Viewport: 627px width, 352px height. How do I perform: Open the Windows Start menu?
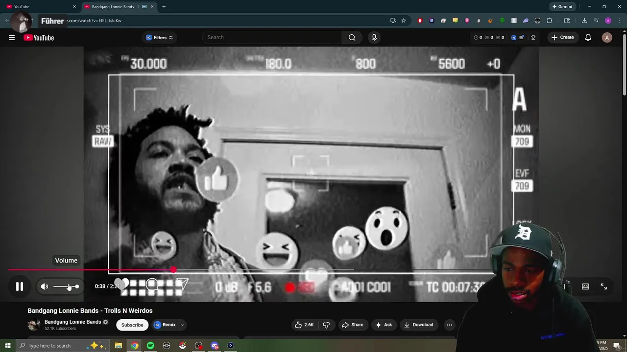(7, 346)
